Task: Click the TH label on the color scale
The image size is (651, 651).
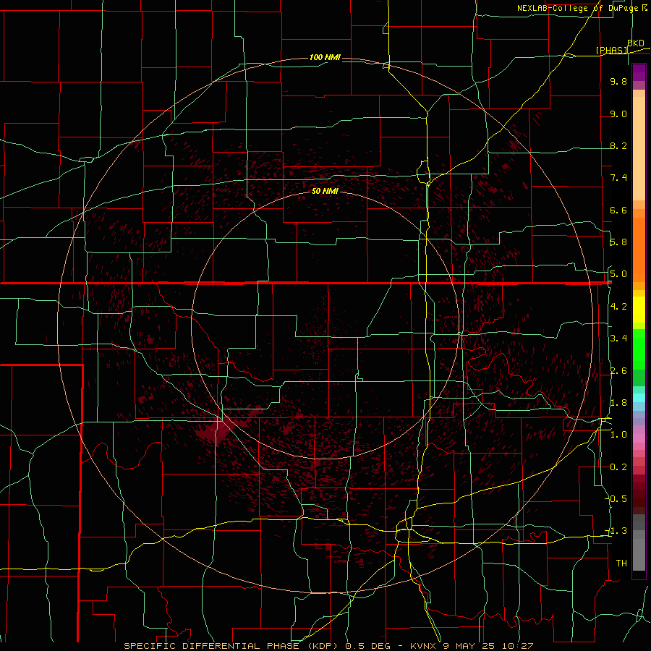Action: [621, 563]
